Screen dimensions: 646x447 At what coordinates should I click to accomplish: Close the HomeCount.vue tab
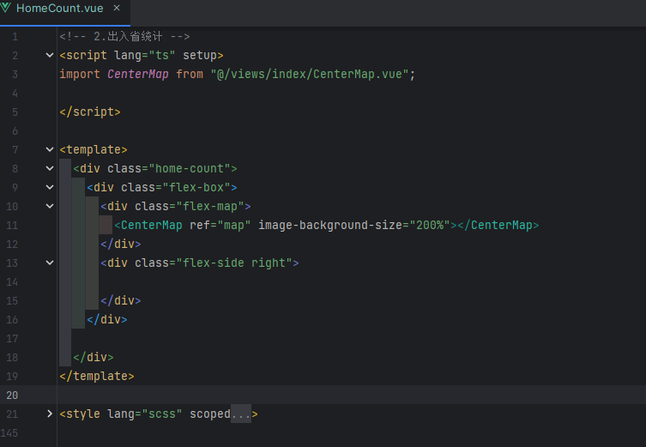click(x=116, y=7)
